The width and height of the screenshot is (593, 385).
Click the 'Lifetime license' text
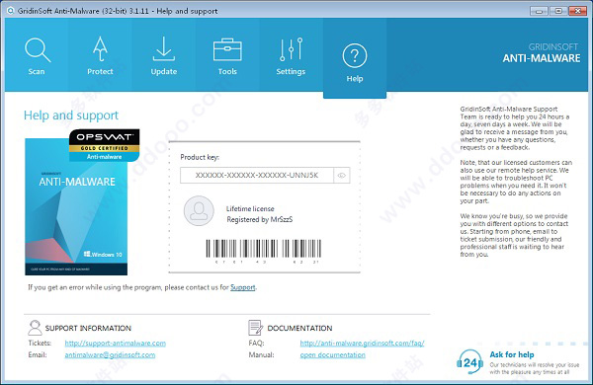tap(250, 208)
